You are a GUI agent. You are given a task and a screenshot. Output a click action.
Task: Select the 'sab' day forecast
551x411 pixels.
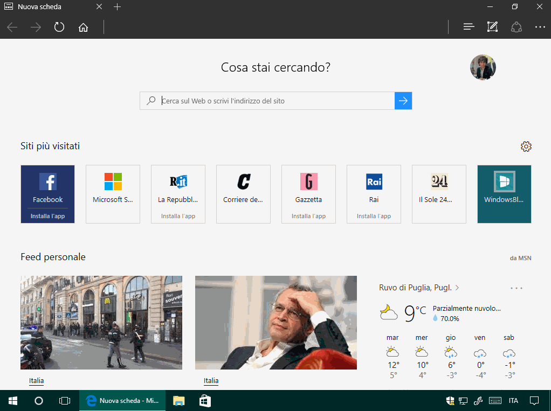tap(509, 357)
